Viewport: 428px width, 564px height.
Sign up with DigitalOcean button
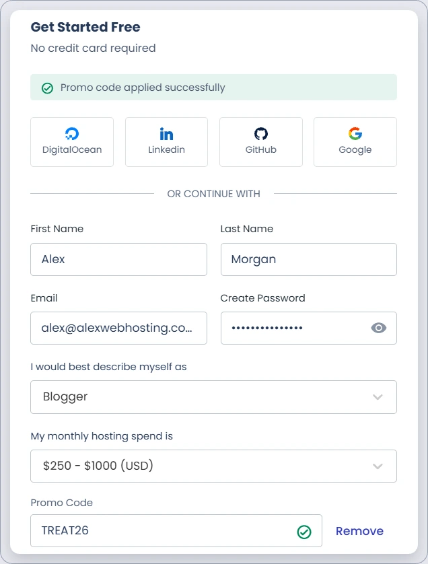click(72, 142)
